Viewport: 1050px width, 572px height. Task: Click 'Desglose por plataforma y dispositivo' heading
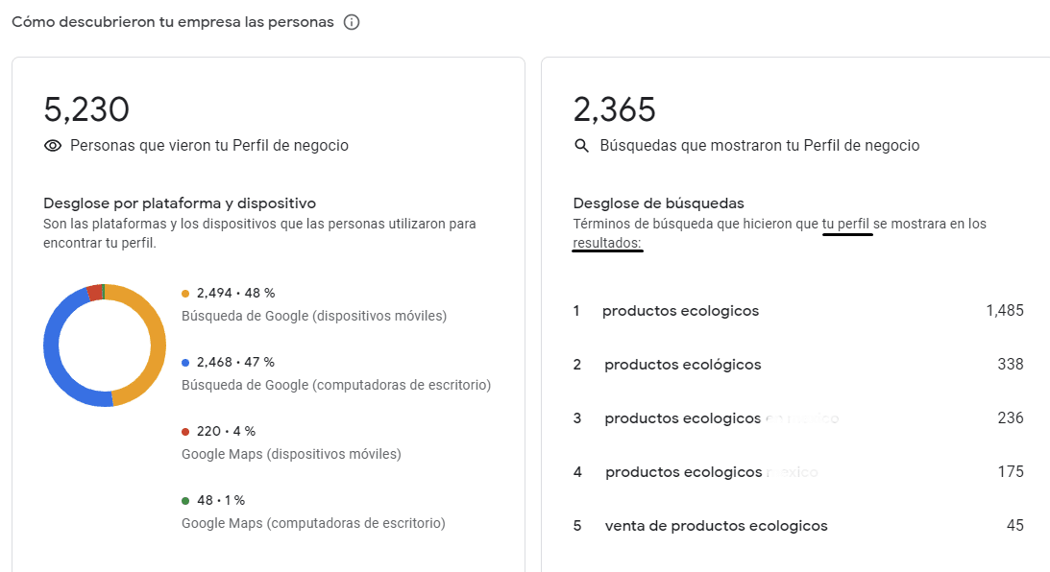click(x=180, y=203)
